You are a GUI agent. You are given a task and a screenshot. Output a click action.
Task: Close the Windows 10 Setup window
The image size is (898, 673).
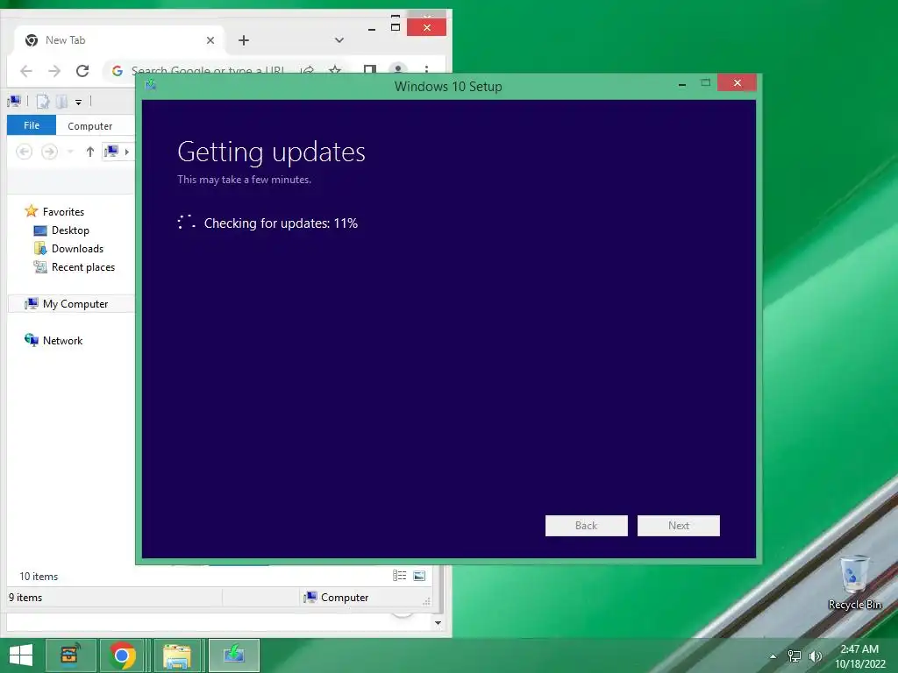pyautogui.click(x=737, y=83)
